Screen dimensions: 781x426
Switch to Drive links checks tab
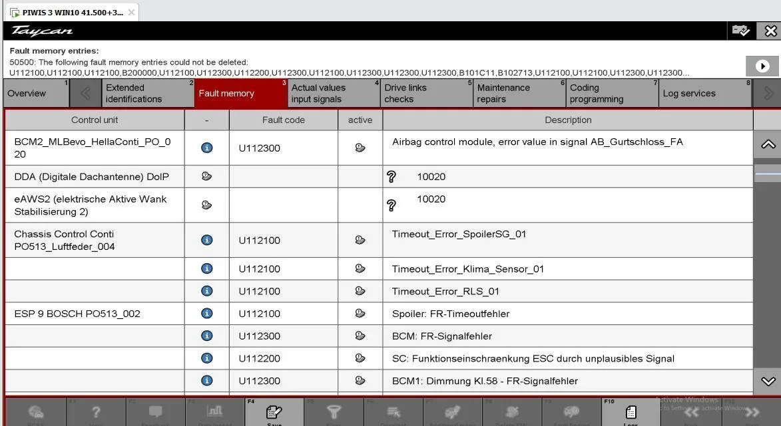point(427,93)
